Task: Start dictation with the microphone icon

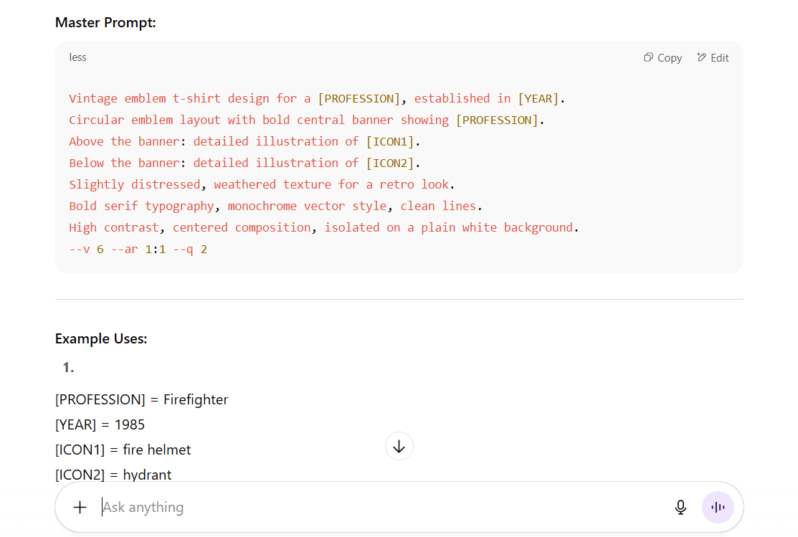Action: (680, 508)
